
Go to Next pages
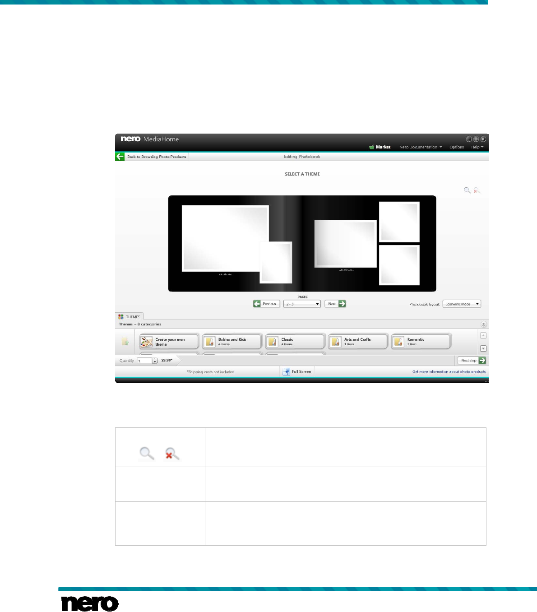(x=335, y=304)
